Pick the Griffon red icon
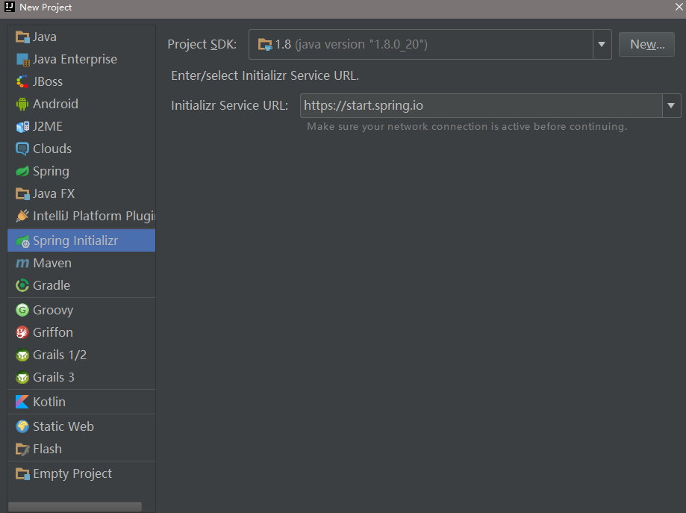The height and width of the screenshot is (513, 686). tap(22, 332)
